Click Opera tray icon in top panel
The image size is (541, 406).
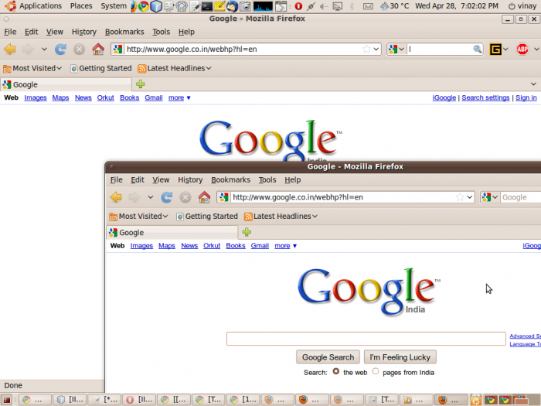pyautogui.click(x=298, y=6)
